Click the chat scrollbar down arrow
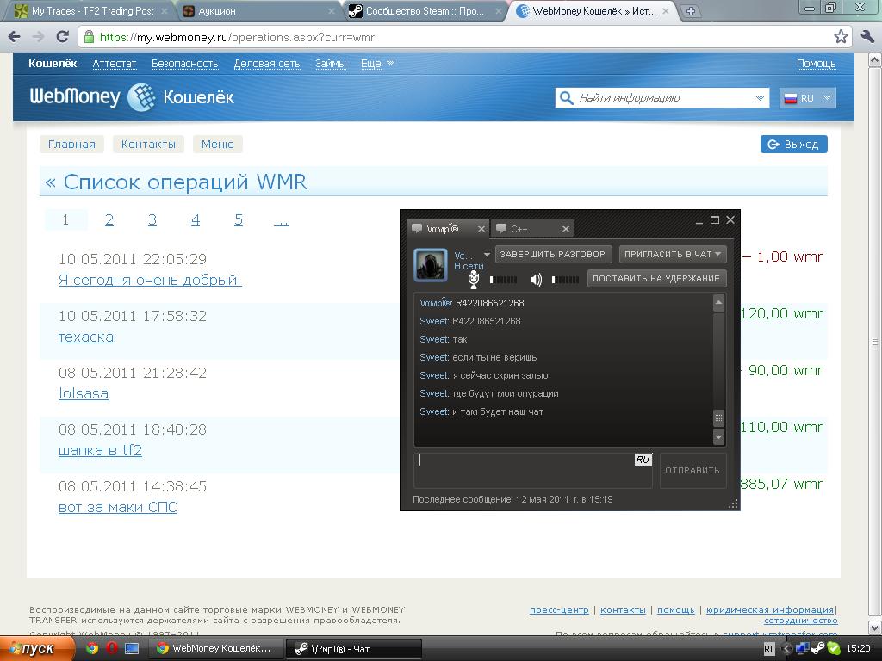This screenshot has height=661, width=882. 718,436
